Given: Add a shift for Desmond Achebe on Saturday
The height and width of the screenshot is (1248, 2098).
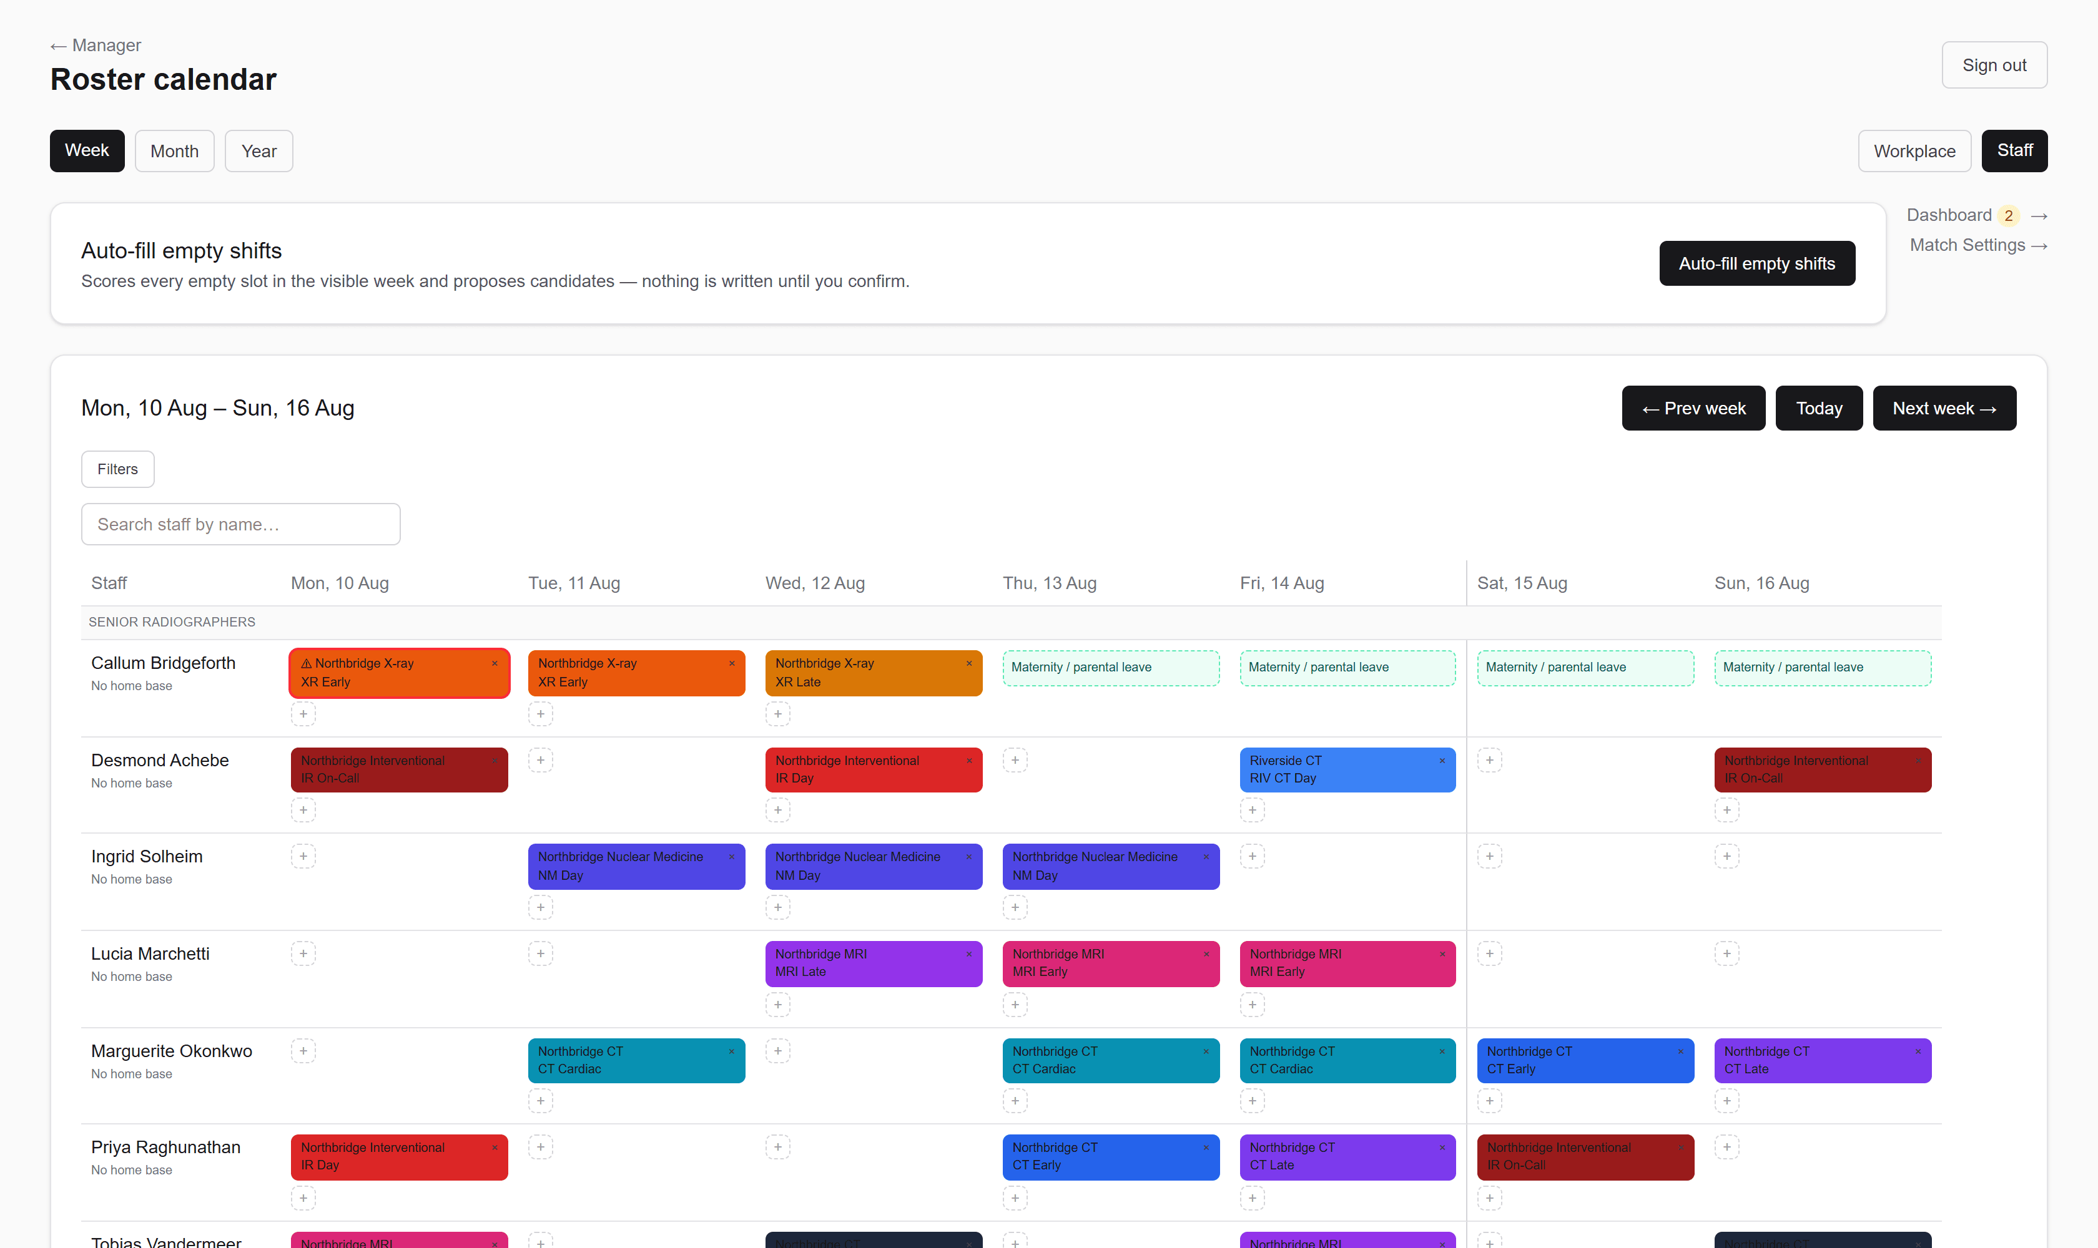Looking at the screenshot, I should tap(1490, 760).
